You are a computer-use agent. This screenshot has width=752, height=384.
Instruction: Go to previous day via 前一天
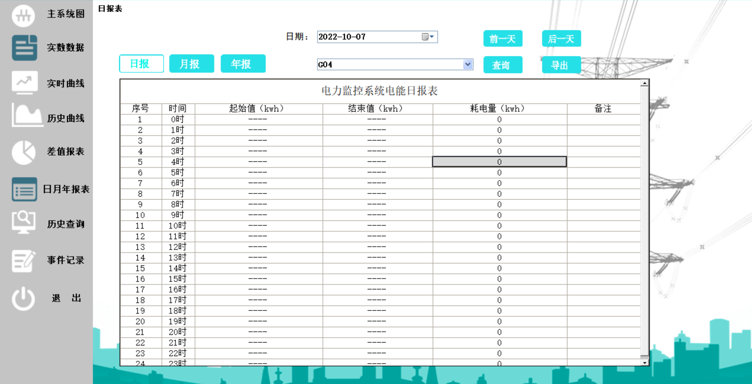503,38
